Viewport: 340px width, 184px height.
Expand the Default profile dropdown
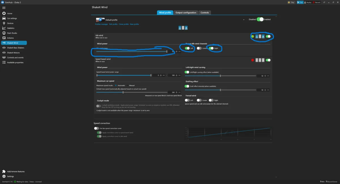click(244, 20)
